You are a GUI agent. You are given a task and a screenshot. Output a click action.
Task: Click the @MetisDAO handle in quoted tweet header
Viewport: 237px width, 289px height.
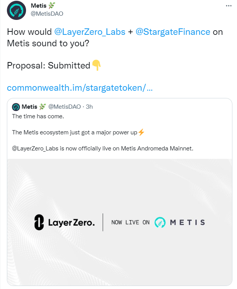64,107
